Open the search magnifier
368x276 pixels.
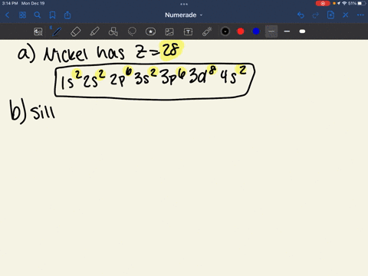tap(38, 15)
